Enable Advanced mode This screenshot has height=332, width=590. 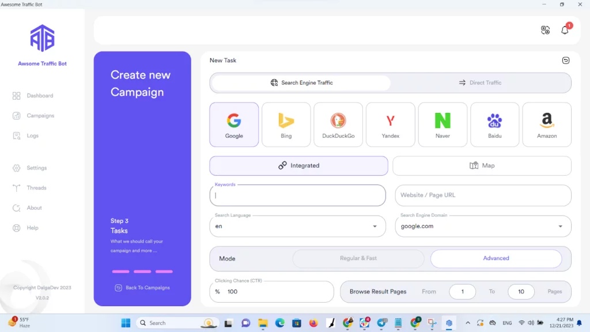point(496,259)
